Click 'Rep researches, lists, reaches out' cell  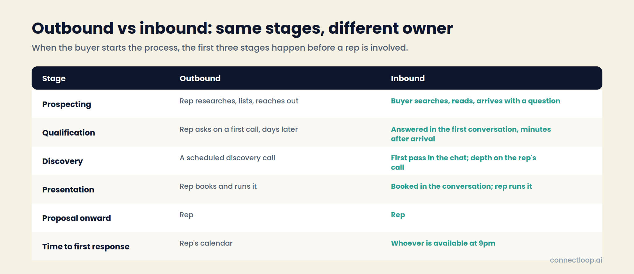point(239,101)
